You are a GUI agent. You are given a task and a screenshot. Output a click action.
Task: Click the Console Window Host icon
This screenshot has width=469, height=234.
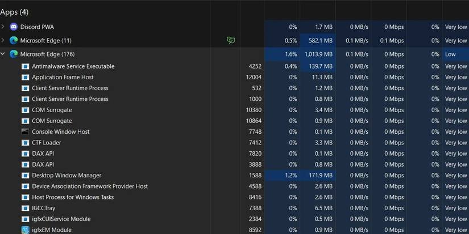click(25, 131)
